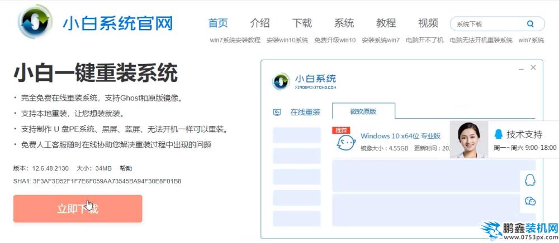The height and width of the screenshot is (243, 559).
Task: Switch to the 微软原版 tab
Action: 363,111
